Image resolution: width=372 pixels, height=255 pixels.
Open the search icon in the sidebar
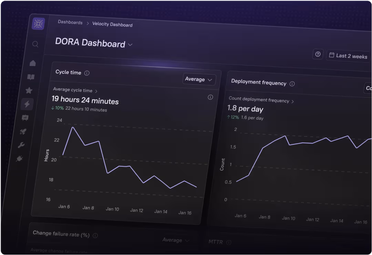click(x=35, y=44)
